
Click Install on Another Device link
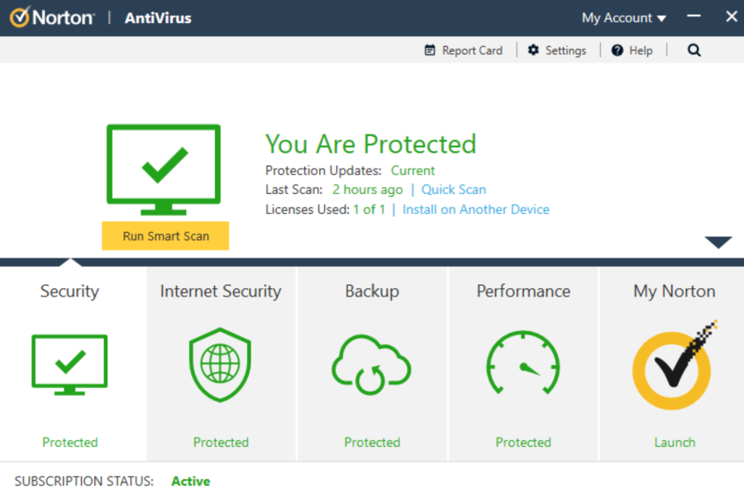click(x=475, y=210)
